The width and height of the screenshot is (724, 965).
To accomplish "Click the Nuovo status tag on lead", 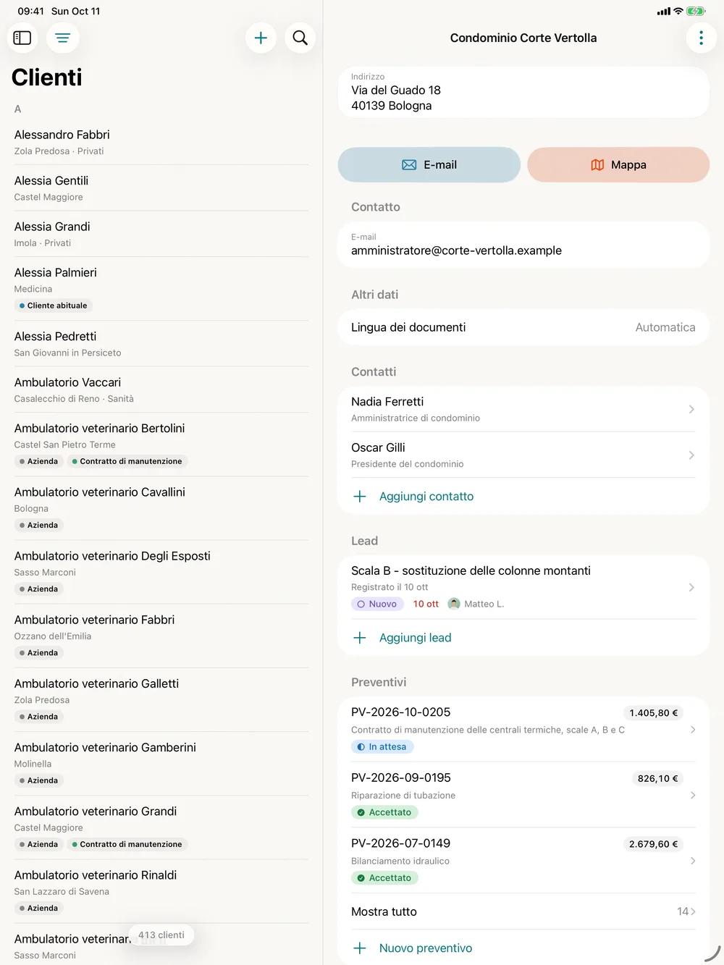I will coord(377,604).
